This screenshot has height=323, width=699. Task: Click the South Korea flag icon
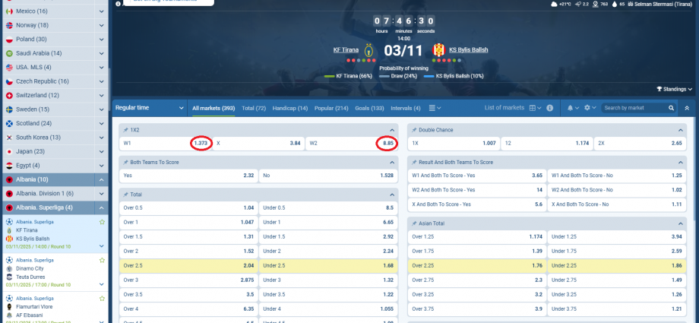point(9,138)
